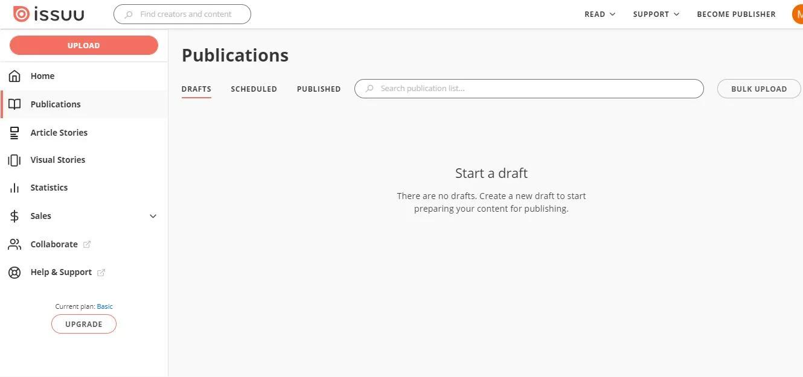
Task: Select the Article Stories icon
Action: [14, 133]
